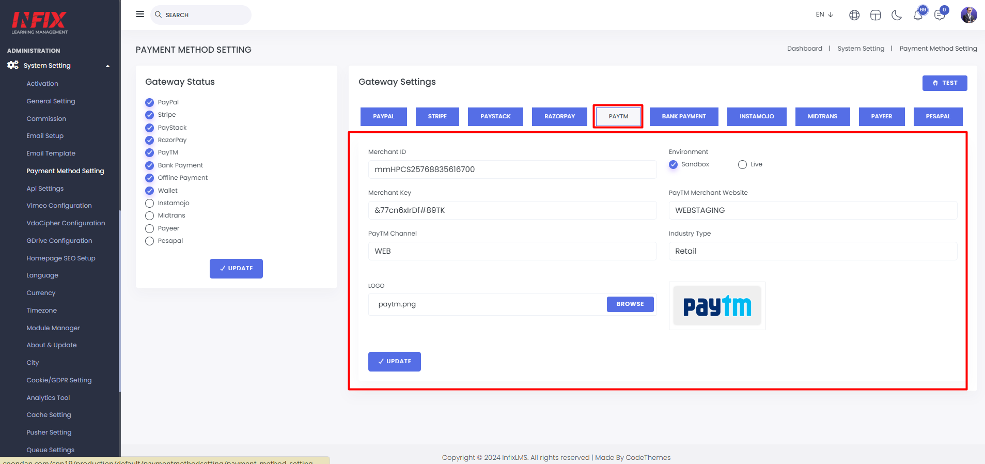
Task: Click the PayTM logo thumbnail
Action: tap(717, 306)
